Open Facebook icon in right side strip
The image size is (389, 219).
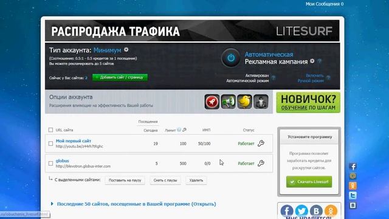coord(353,166)
